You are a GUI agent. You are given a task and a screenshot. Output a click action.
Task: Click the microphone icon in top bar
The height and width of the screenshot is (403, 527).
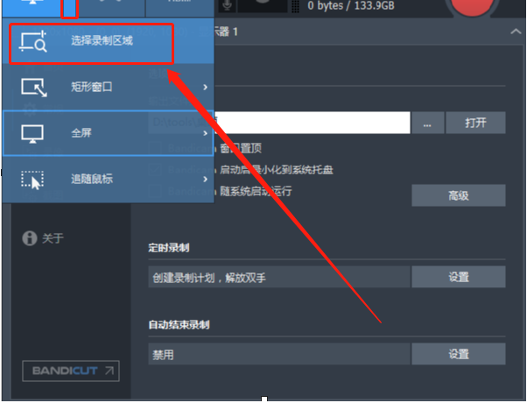pyautogui.click(x=228, y=4)
